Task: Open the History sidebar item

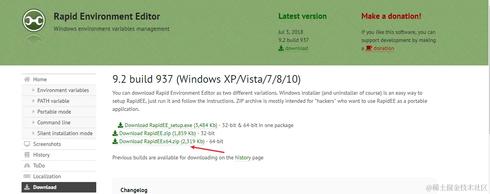Action: pos(59,155)
